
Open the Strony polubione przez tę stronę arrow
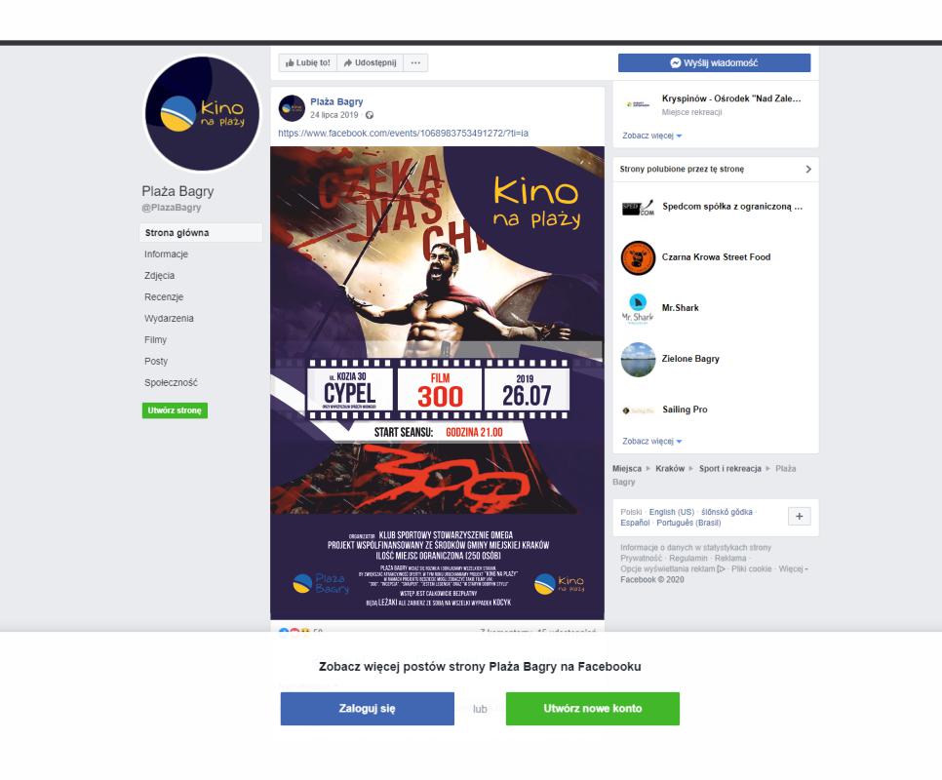click(808, 170)
